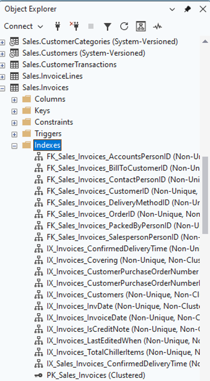Open the Connect dropdown menu
Screen dimensions: 210x381
[x=23, y=26]
